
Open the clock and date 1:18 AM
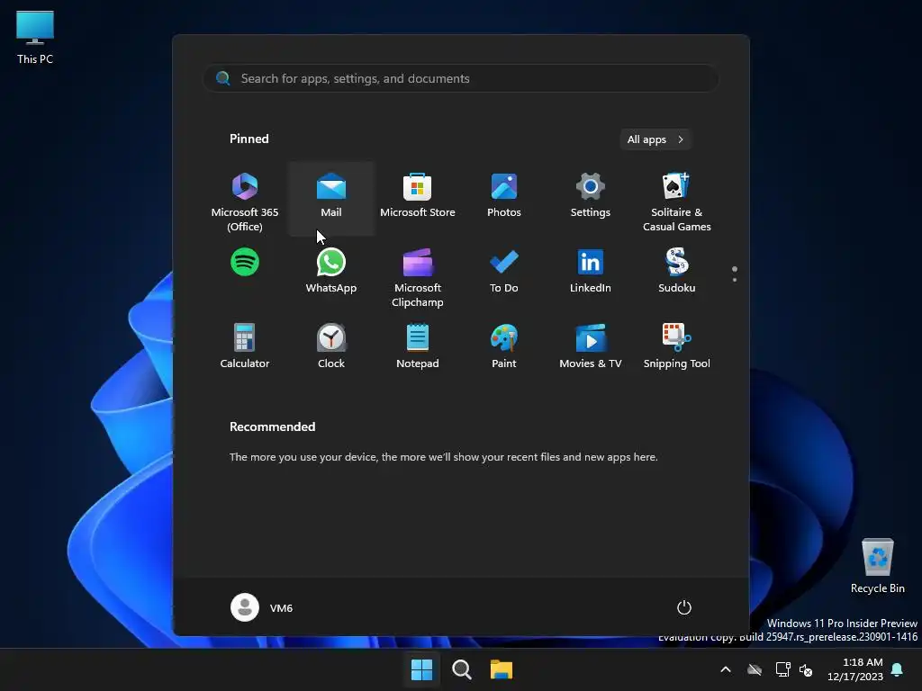coord(855,669)
